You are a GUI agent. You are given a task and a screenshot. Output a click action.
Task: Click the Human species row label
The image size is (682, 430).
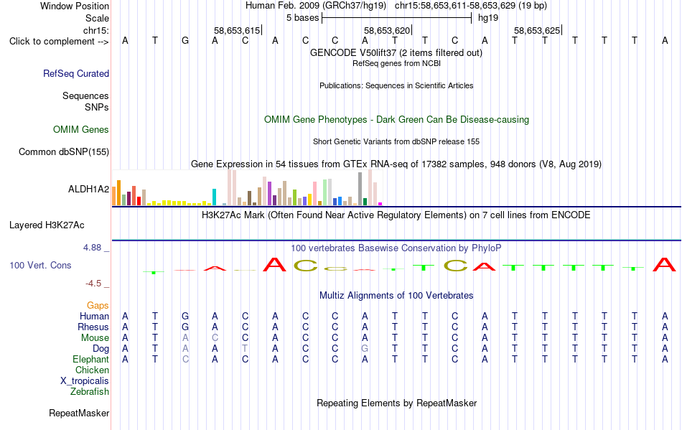(x=94, y=316)
